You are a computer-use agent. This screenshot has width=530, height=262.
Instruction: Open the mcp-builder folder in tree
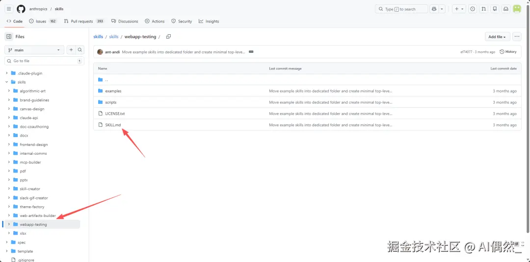point(30,162)
